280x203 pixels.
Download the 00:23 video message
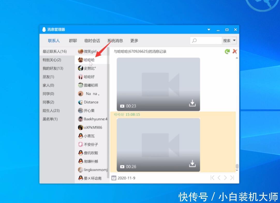(x=193, y=103)
